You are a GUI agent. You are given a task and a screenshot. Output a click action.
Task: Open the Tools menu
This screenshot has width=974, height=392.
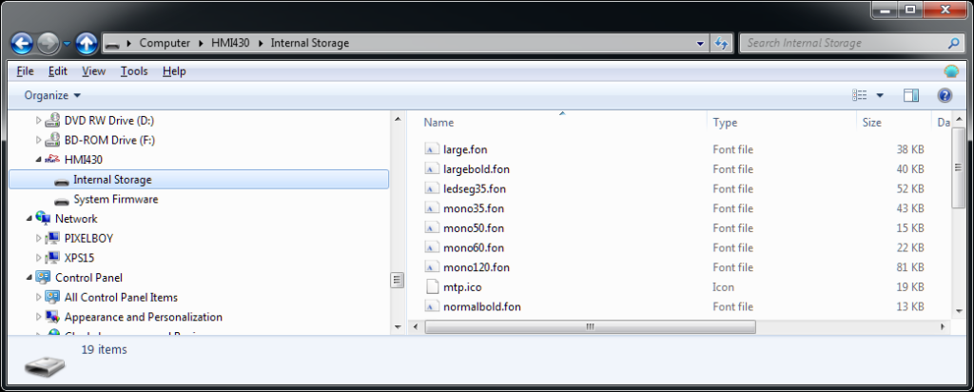click(x=134, y=71)
